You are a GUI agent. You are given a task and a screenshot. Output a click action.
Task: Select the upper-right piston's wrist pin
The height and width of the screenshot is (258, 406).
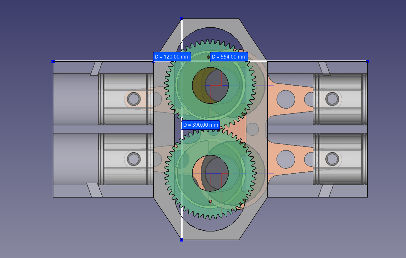(x=332, y=99)
